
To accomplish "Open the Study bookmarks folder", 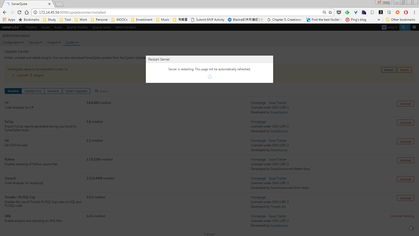I will (49, 20).
